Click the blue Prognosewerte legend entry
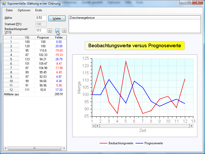The height and width of the screenshot is (154, 205). (149, 143)
